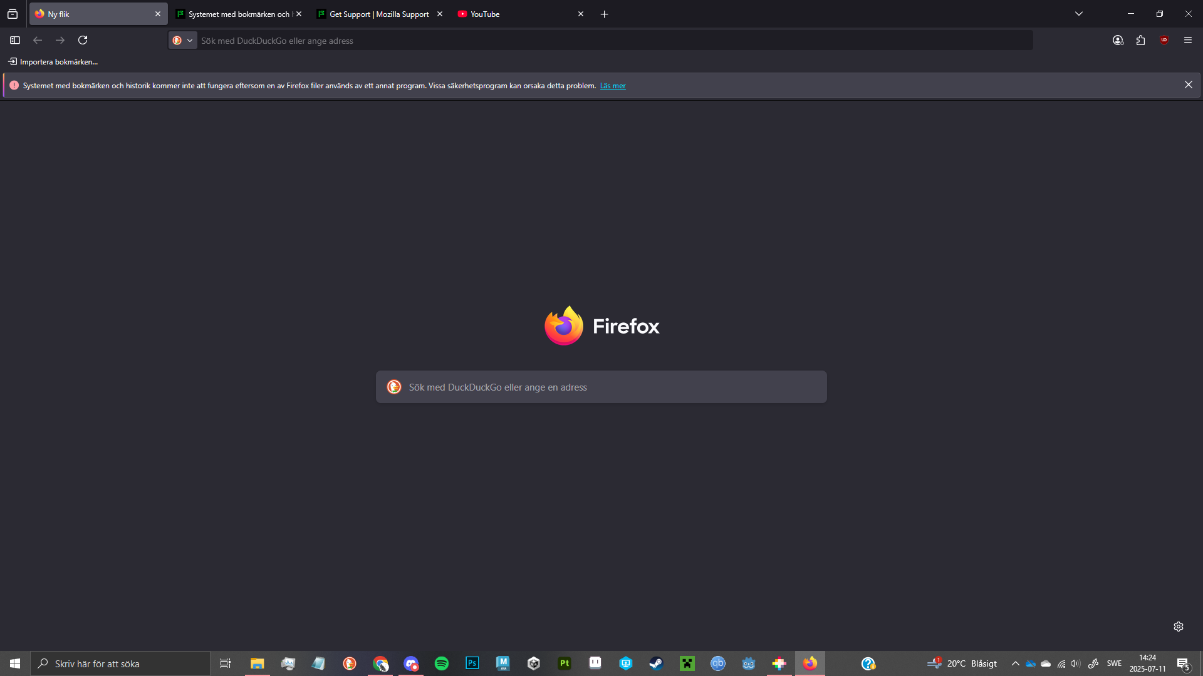Open Steam from the taskbar

click(x=656, y=663)
